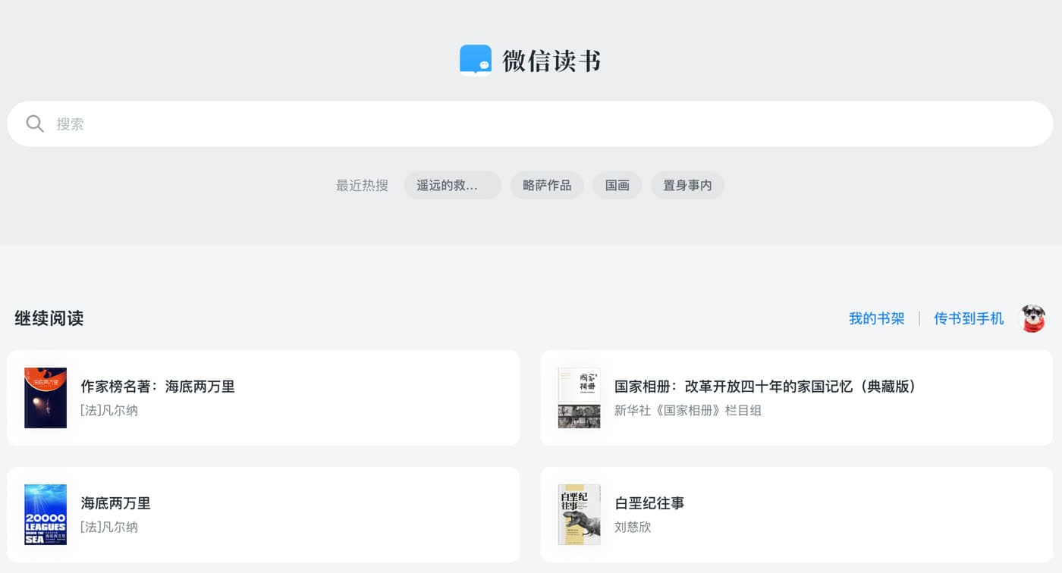Click the magnifier icon in search bar
1062x573 pixels.
[x=35, y=124]
